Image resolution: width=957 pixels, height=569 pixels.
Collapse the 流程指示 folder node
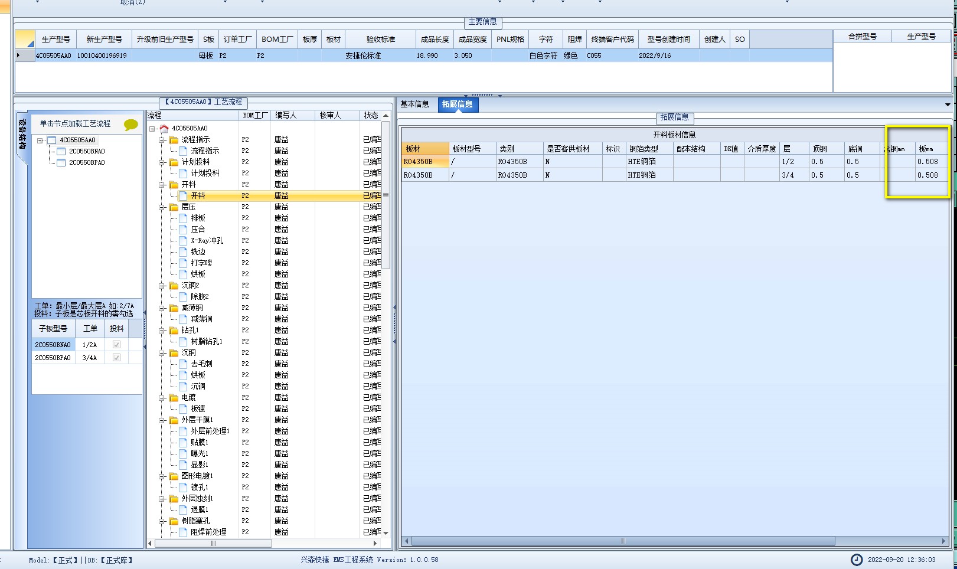(162, 140)
